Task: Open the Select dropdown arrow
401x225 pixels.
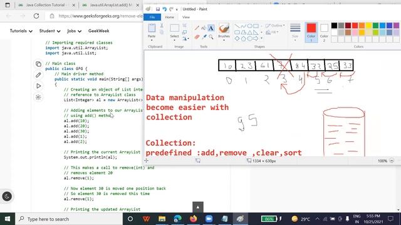Action: pyautogui.click(x=174, y=40)
